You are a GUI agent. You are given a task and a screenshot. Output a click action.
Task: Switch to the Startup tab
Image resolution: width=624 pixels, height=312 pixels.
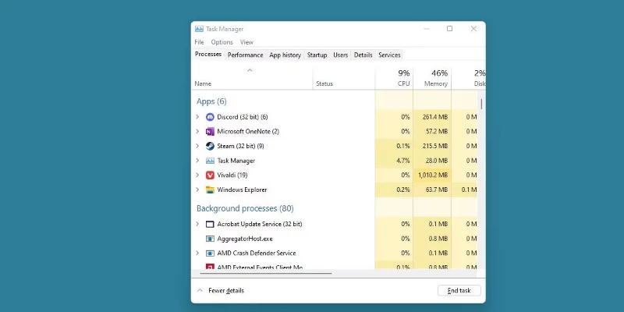tap(317, 55)
